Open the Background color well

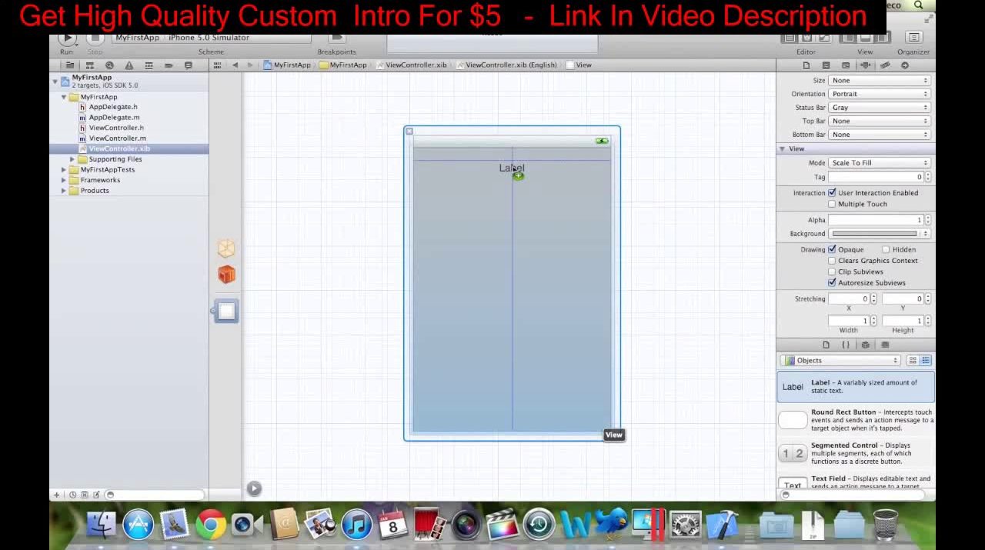point(875,234)
